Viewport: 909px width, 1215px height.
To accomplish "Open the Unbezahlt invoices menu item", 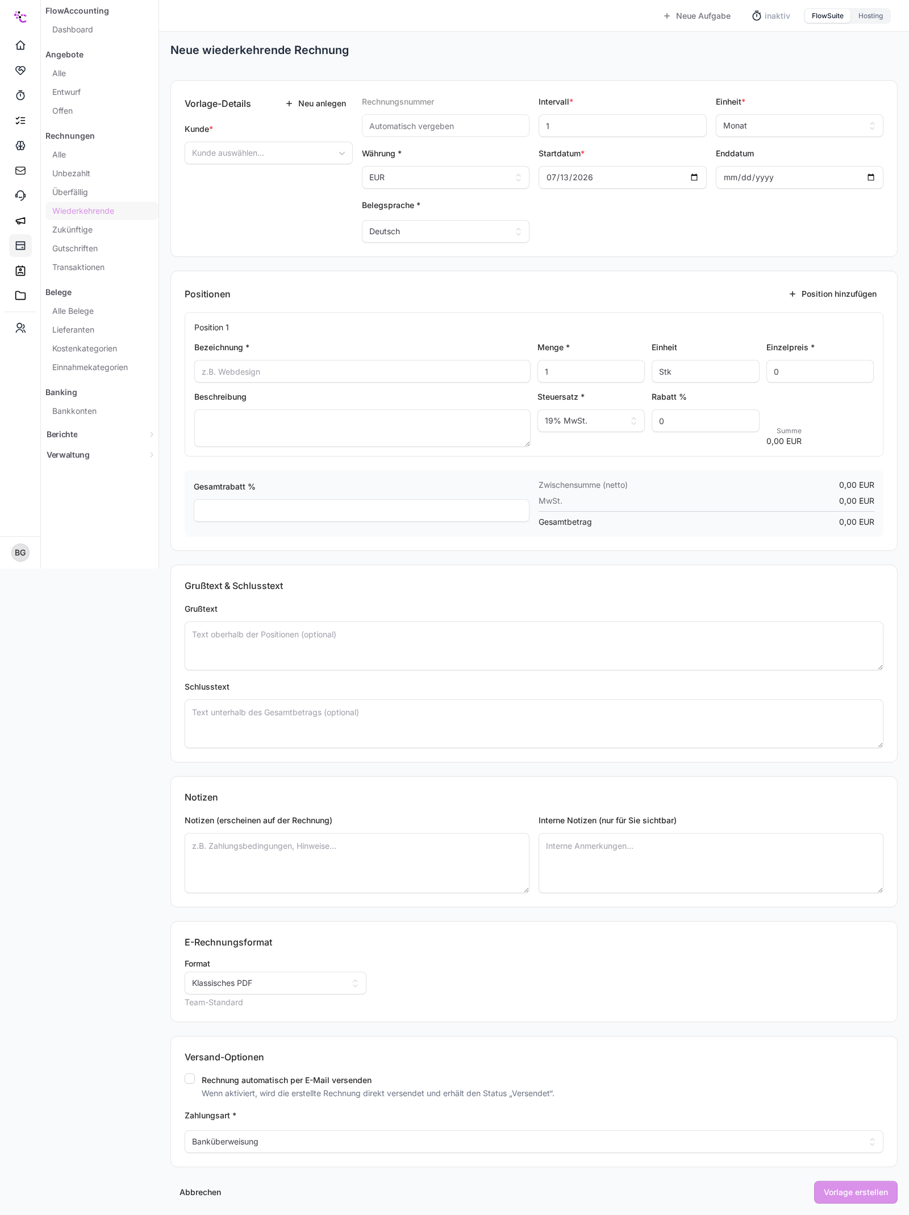I will tap(71, 173).
